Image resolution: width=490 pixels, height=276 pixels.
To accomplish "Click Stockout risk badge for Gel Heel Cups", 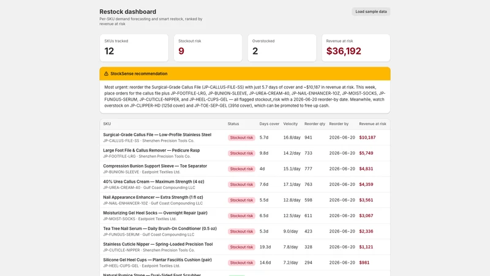I will (x=241, y=263).
